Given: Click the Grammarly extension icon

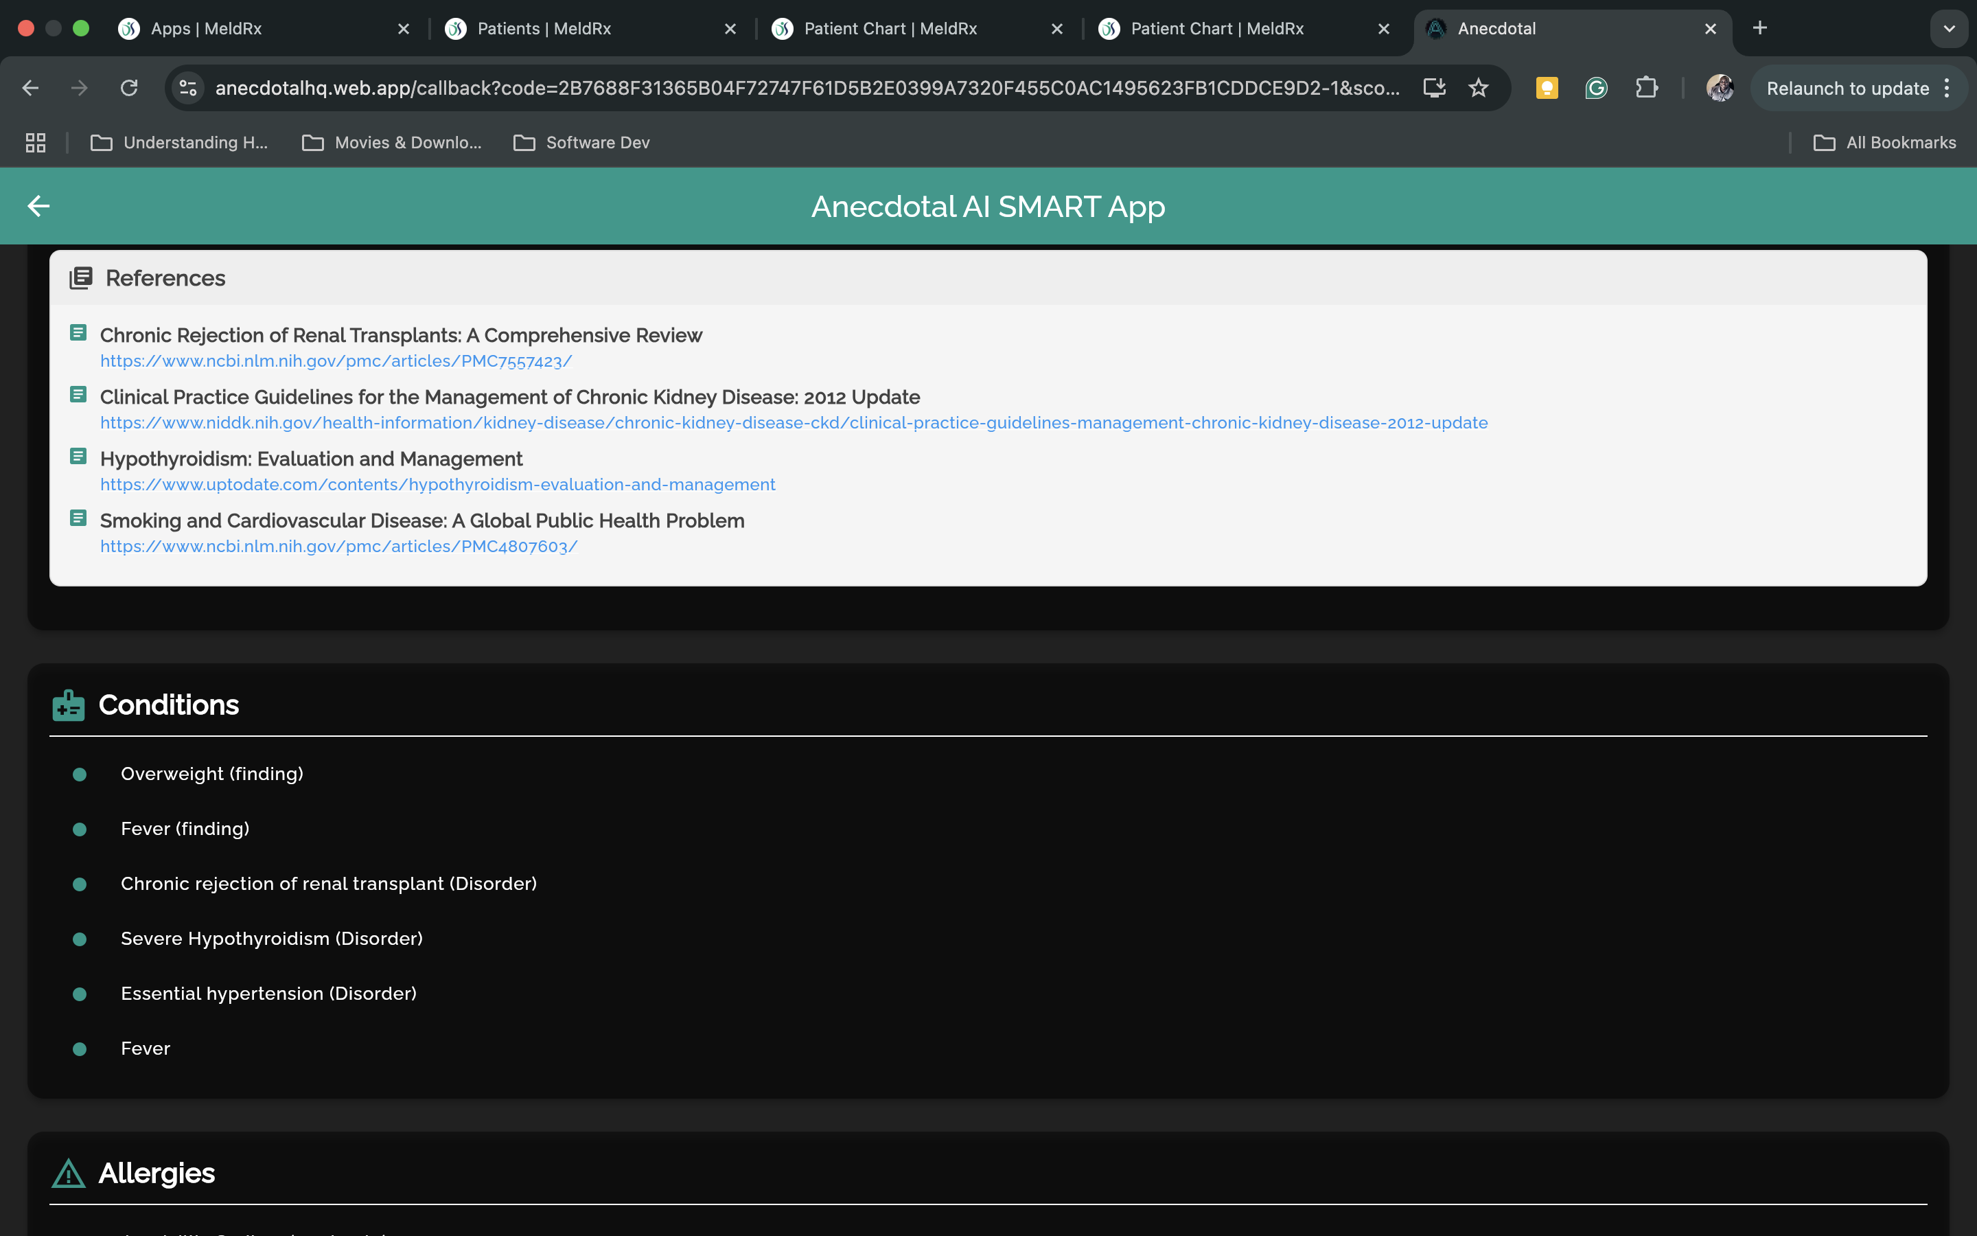Looking at the screenshot, I should [x=1595, y=89].
